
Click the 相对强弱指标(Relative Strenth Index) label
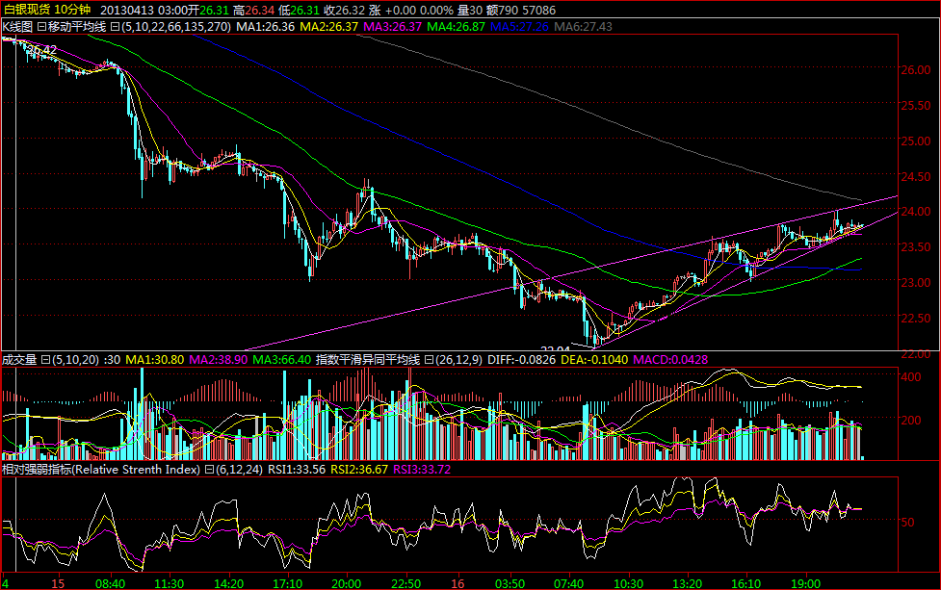pos(101,470)
